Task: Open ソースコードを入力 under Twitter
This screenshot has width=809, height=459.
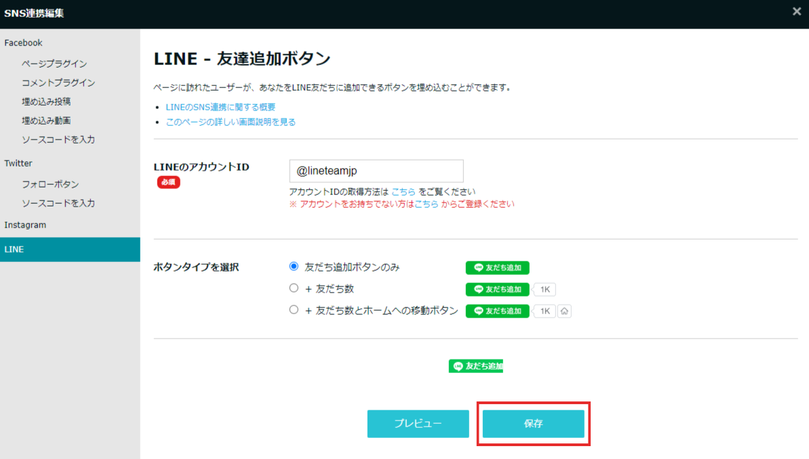Action: tap(58, 203)
